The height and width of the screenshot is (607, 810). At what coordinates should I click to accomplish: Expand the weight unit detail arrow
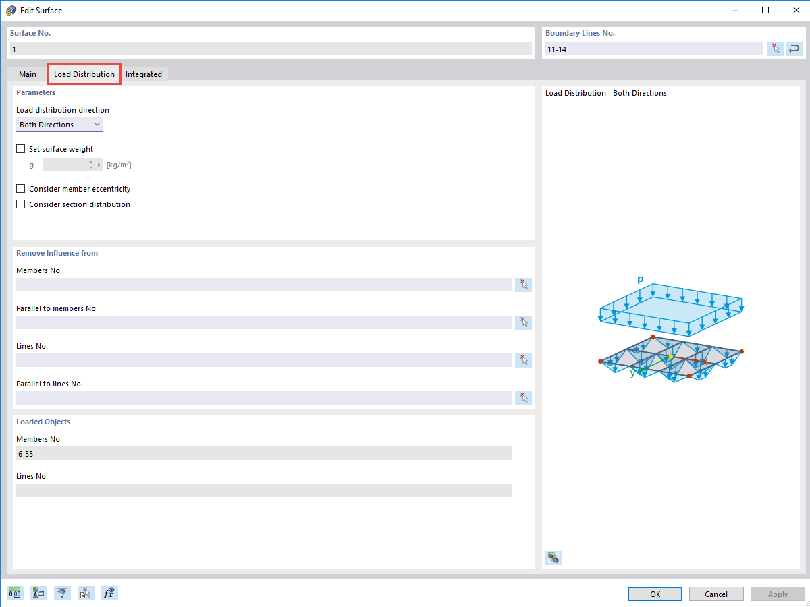coord(99,164)
